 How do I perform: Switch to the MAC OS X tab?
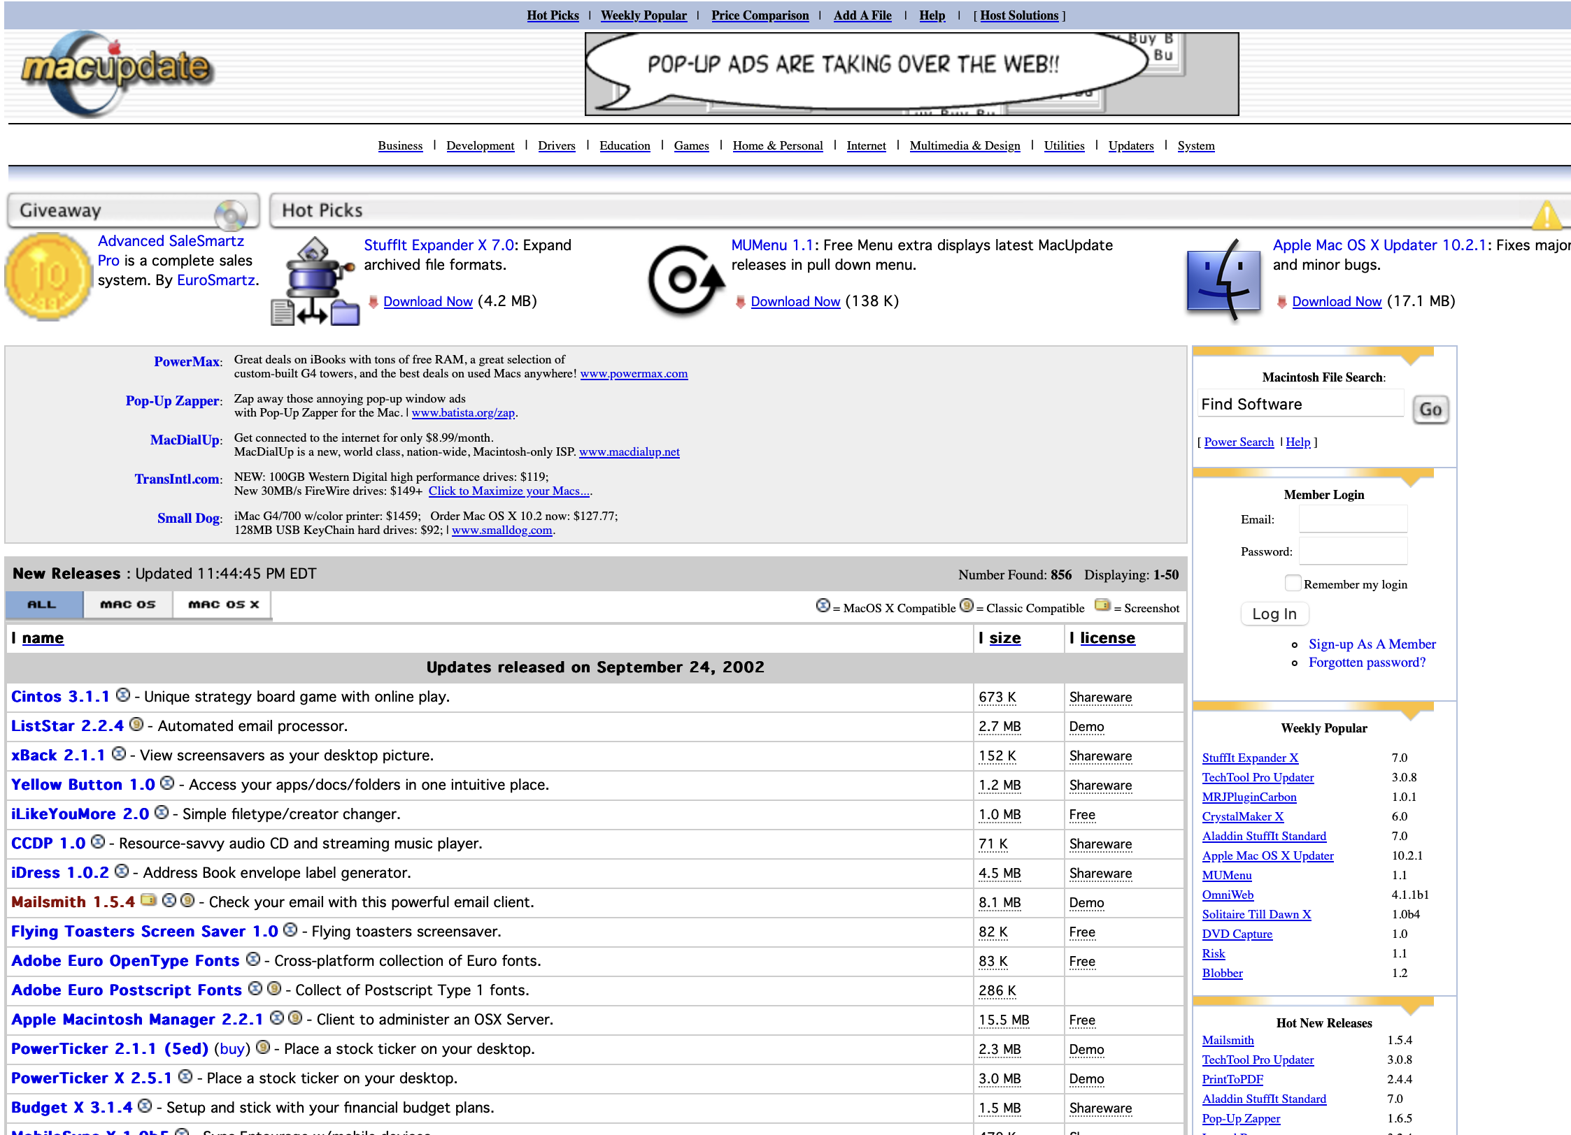223,605
